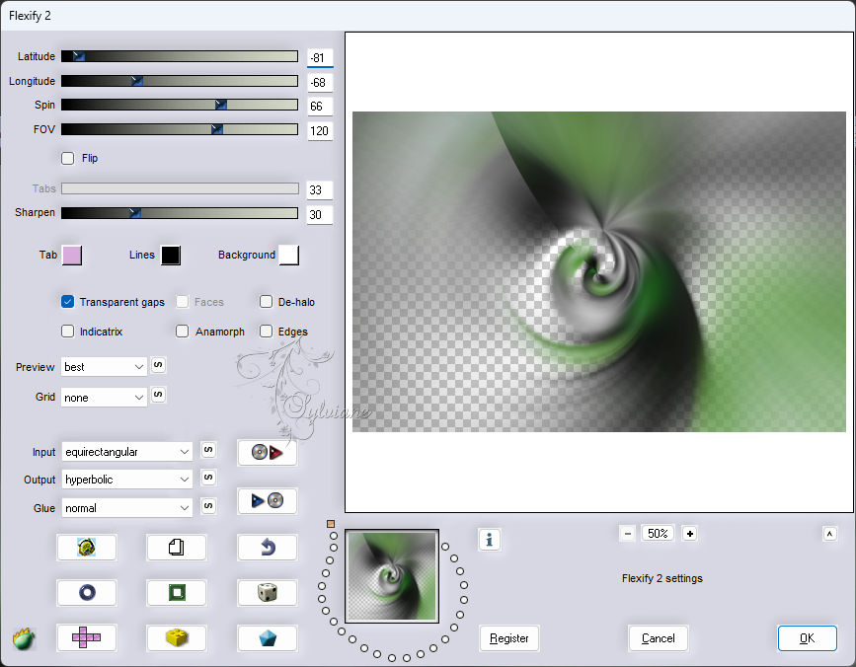Click the orange square marker above ring
The height and width of the screenshot is (667, 856).
click(331, 524)
